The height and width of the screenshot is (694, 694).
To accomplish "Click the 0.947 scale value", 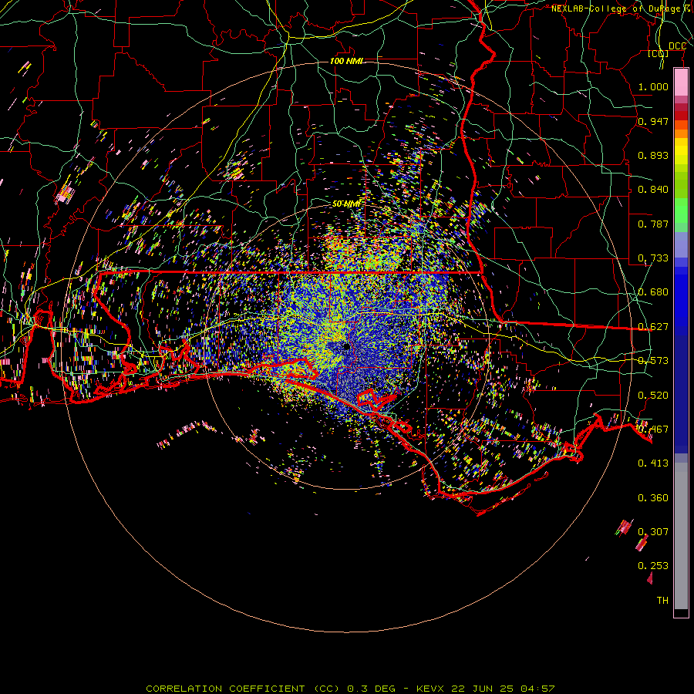I will 653,121.
